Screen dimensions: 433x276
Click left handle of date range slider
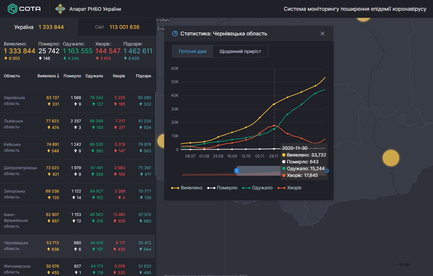click(x=237, y=170)
